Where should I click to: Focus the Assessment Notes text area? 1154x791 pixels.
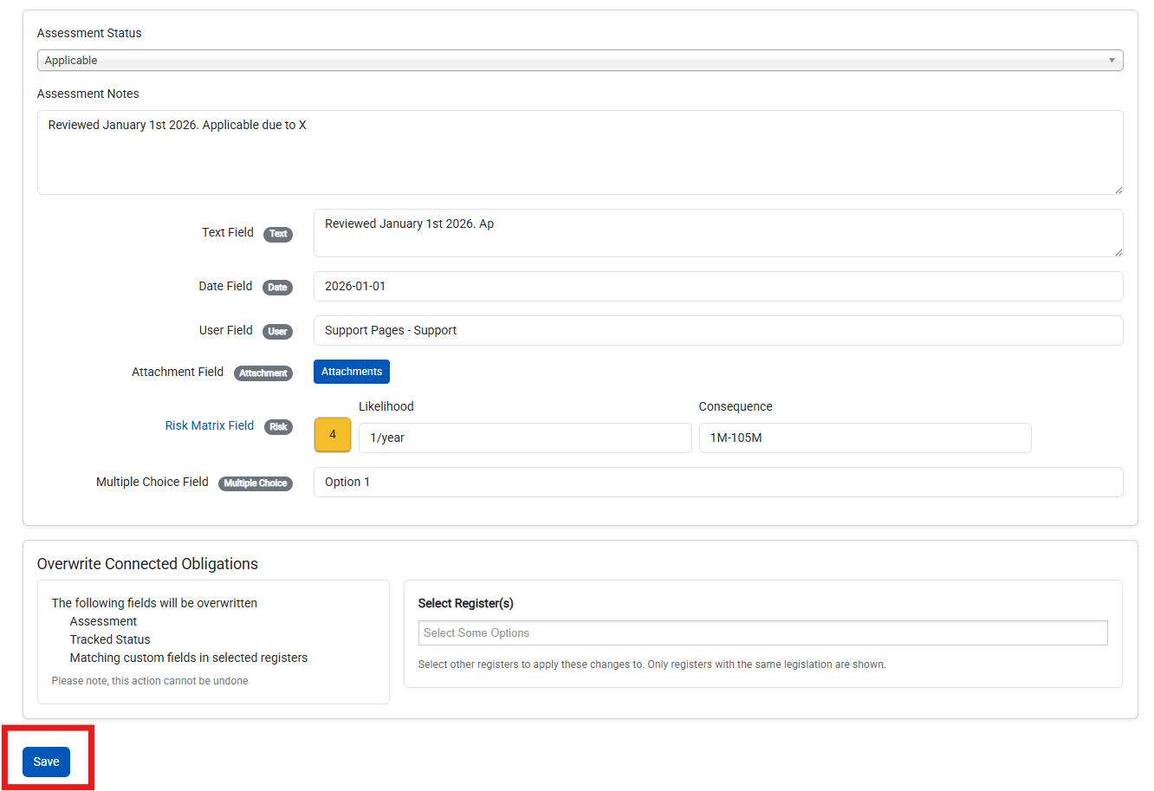point(580,152)
